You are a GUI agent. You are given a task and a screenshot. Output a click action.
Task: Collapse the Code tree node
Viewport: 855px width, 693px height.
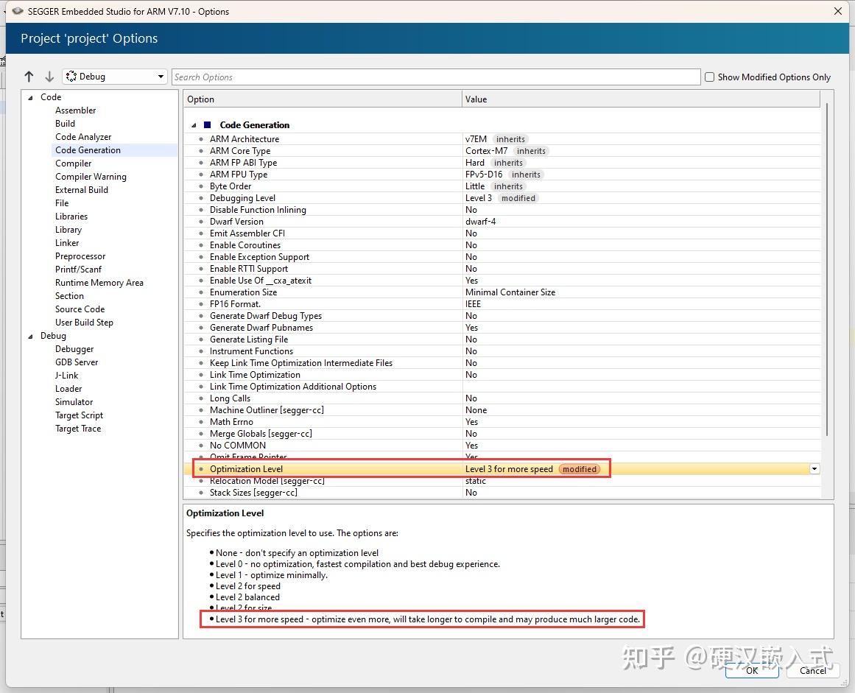pos(30,98)
